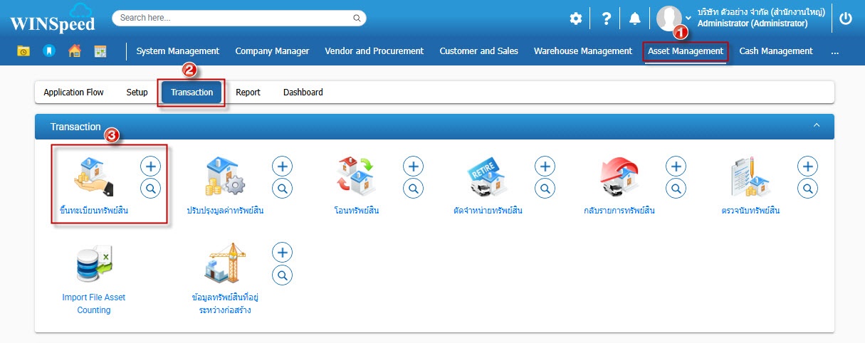The height and width of the screenshot is (343, 865).
Task: Open the Warehouse Management menu
Action: [582, 51]
